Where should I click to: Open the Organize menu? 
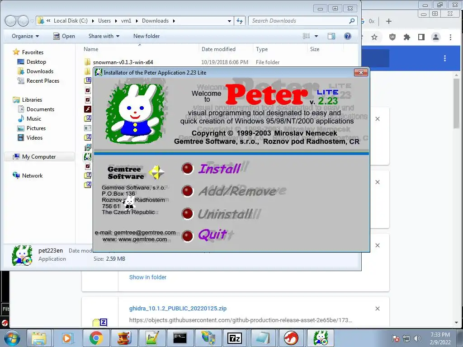(x=25, y=36)
